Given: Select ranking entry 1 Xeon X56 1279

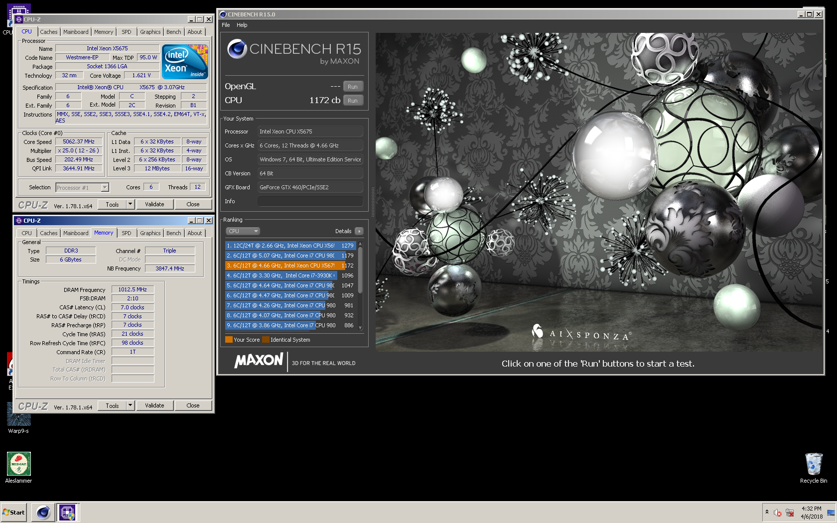Looking at the screenshot, I should pos(290,246).
